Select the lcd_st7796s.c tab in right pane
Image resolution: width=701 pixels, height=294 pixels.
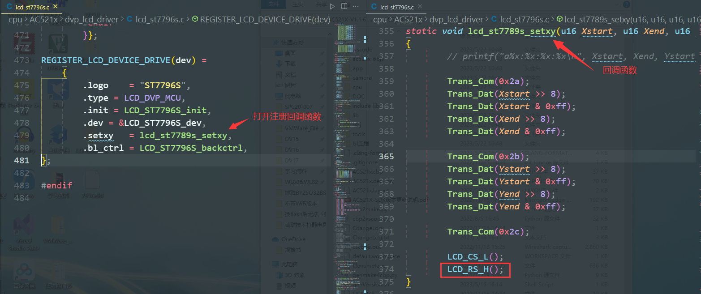(397, 7)
